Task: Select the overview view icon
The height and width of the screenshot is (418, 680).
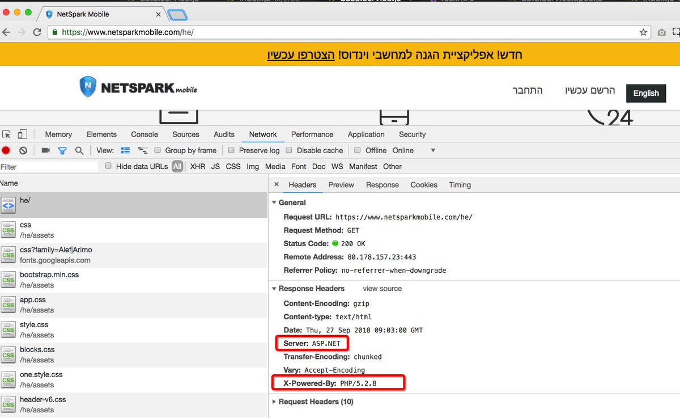Action: [x=143, y=150]
